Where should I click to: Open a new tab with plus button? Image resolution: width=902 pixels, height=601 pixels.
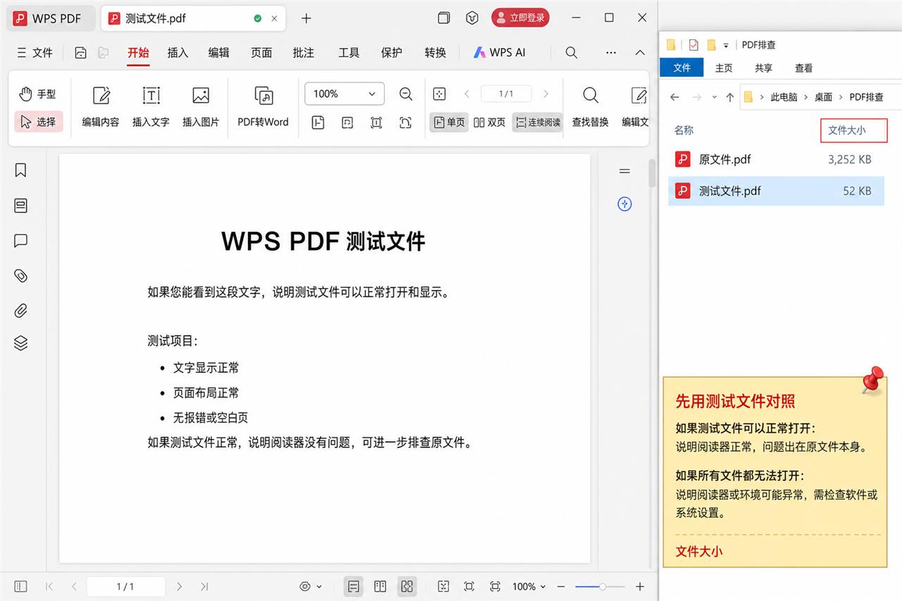[306, 18]
